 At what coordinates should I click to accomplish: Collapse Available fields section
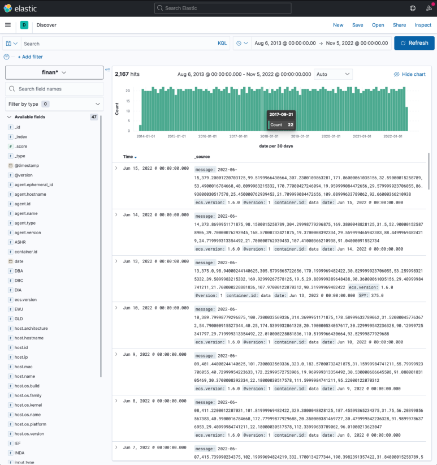9,117
